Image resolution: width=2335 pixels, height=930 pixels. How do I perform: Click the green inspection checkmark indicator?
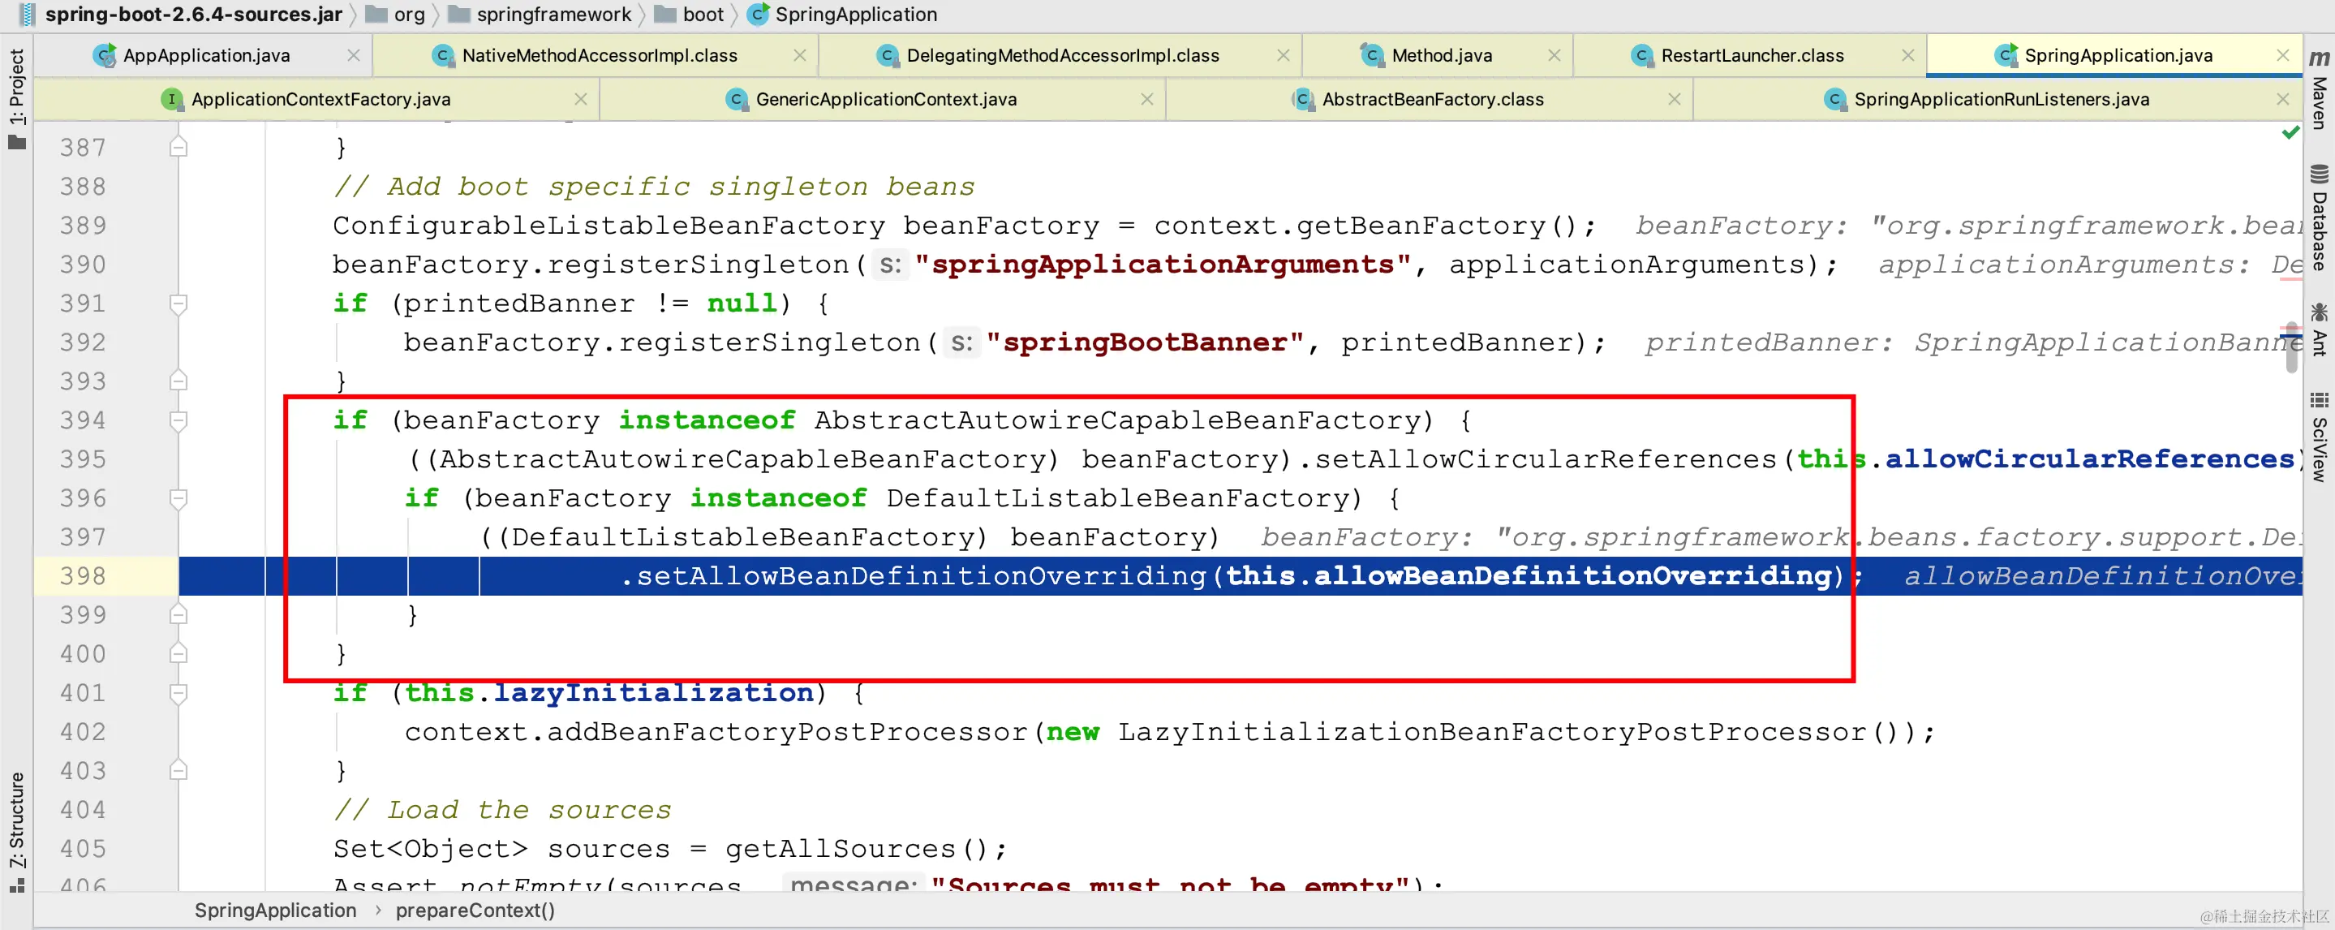coord(2290,133)
